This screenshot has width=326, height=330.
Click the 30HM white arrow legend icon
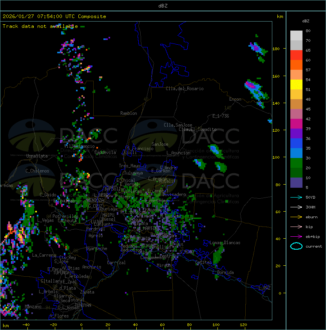(x=296, y=207)
